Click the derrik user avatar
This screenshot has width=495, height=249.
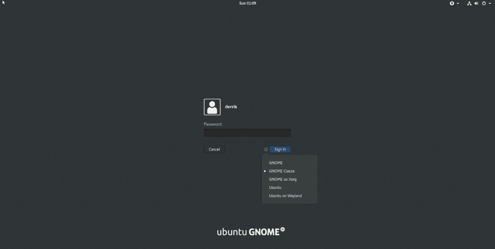pos(212,107)
